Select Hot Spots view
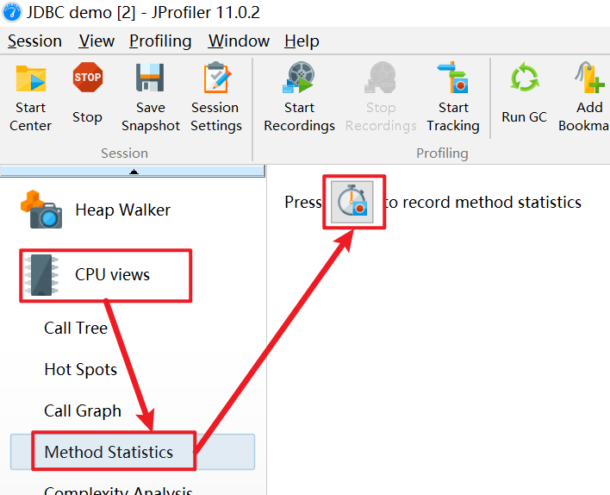The width and height of the screenshot is (610, 495). coord(80,370)
